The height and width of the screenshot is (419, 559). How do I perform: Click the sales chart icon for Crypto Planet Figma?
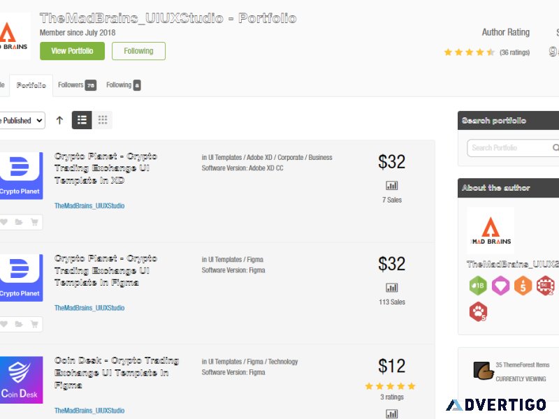tap(392, 288)
